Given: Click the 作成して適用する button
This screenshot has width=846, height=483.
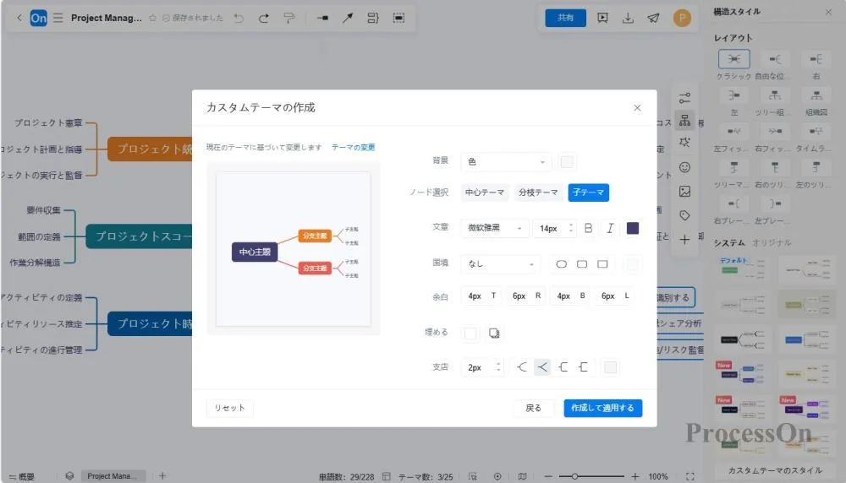Looking at the screenshot, I should coord(602,408).
